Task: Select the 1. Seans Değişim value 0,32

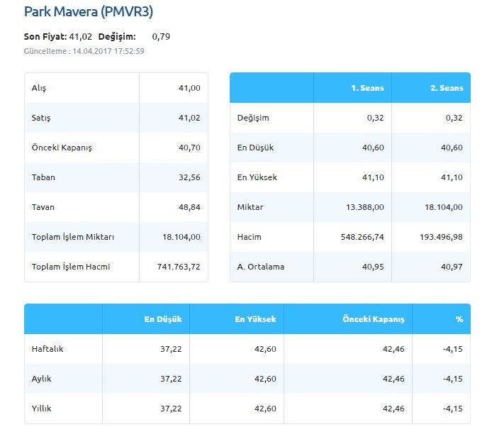Action: coord(376,118)
